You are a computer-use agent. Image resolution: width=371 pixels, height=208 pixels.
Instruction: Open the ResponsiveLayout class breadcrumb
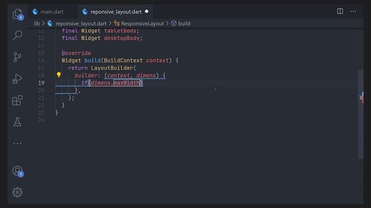point(142,24)
